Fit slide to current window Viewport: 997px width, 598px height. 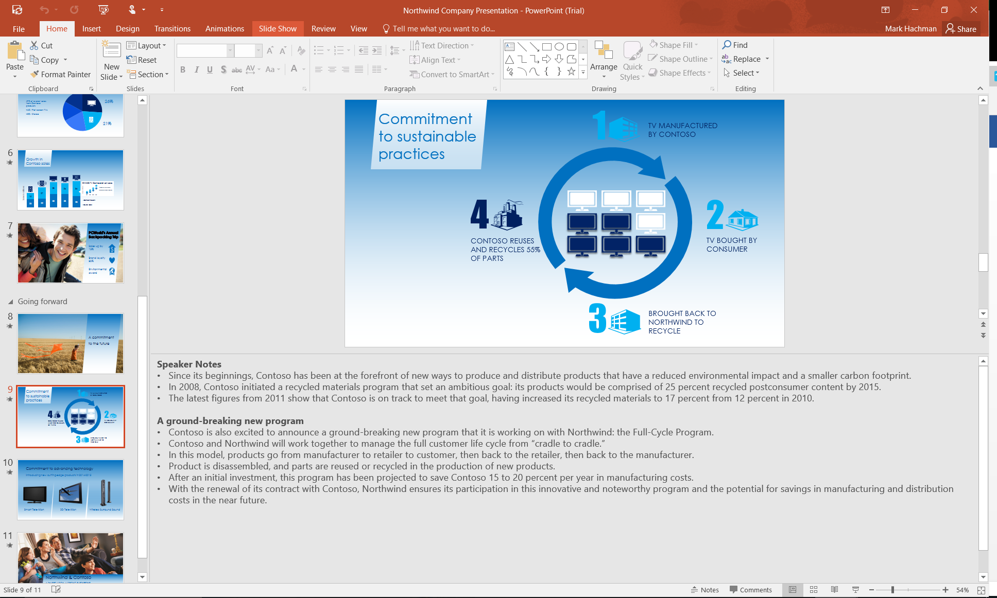point(981,590)
